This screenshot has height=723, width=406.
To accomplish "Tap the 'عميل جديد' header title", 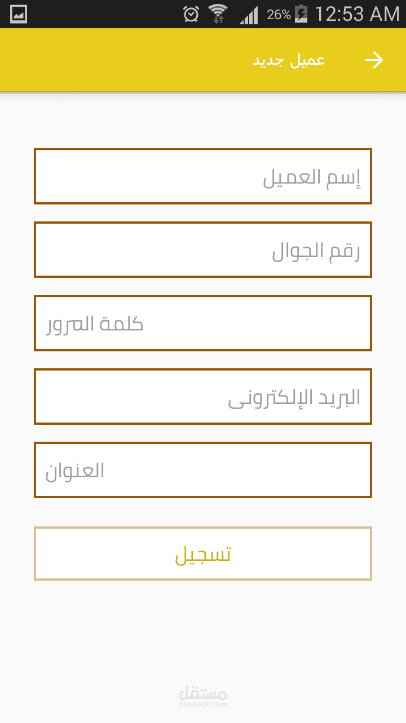I will click(288, 60).
